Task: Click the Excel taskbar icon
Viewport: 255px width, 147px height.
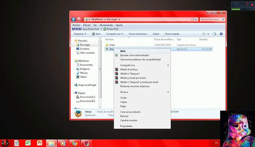Action: click(28, 143)
